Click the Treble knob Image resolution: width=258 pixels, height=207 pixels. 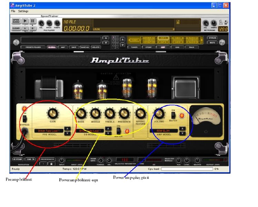(x=110, y=113)
